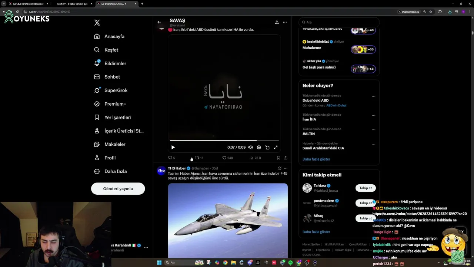Open Spotify from the taskbar

(291, 263)
